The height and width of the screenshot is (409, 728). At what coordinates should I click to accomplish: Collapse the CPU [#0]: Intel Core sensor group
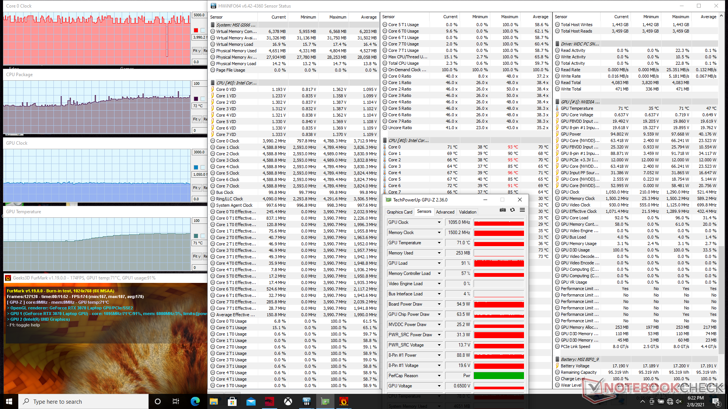coord(236,83)
